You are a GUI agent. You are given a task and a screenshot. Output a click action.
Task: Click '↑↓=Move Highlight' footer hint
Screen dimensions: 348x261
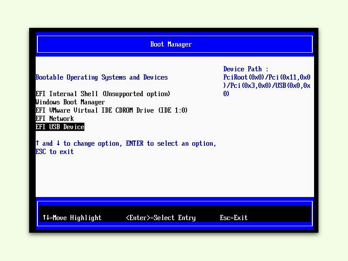coord(72,218)
